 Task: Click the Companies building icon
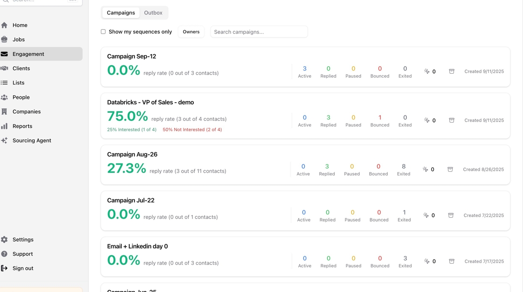[x=5, y=112]
